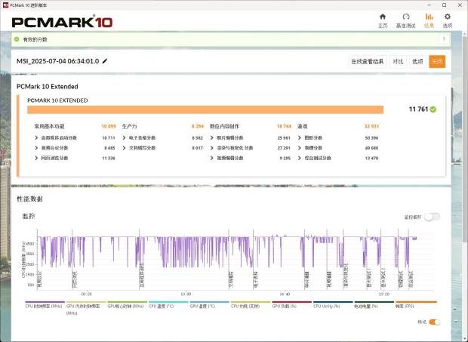The height and width of the screenshot is (342, 468).
Task: Click the 监控 chart title
Action: click(x=29, y=216)
